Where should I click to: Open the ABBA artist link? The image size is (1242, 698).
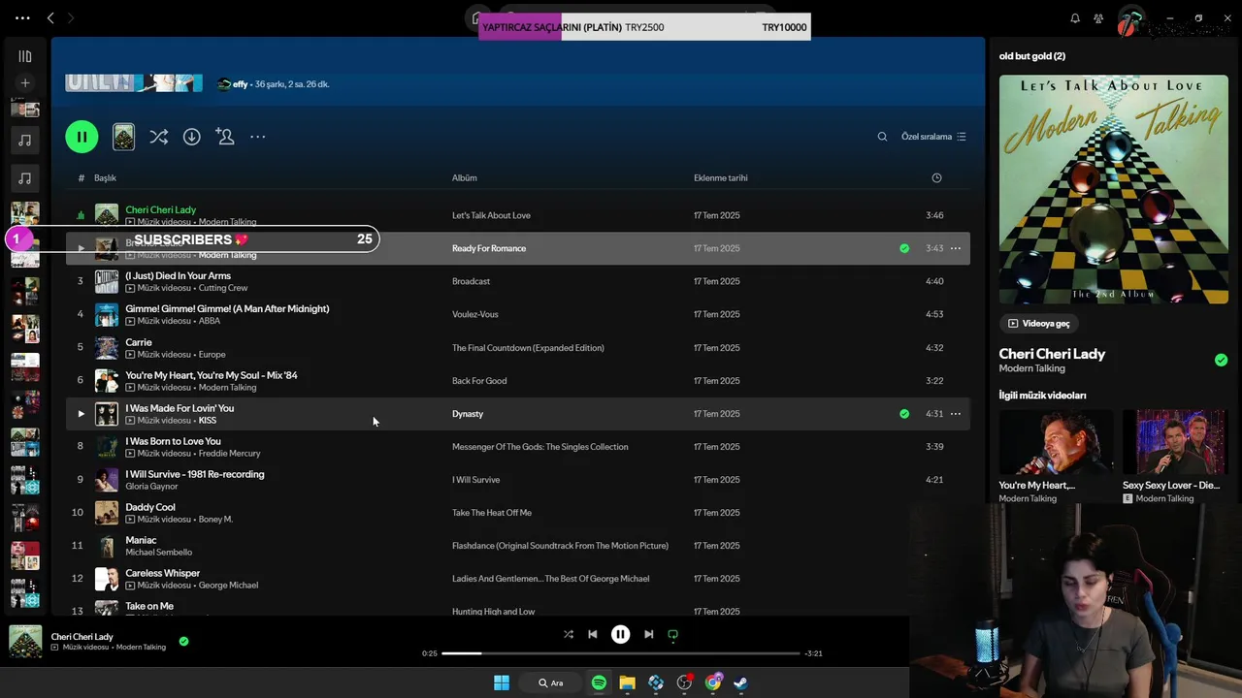tap(210, 321)
